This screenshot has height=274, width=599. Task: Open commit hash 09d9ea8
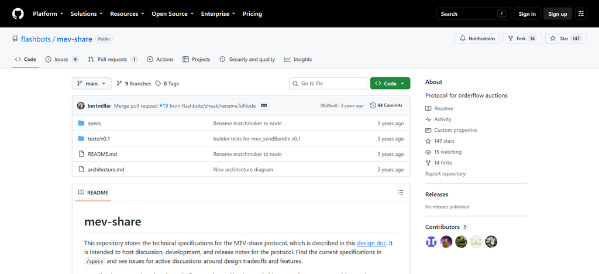(329, 105)
